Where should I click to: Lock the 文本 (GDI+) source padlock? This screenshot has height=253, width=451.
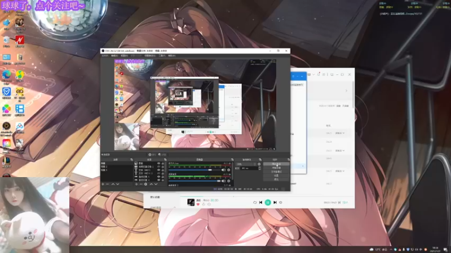(x=163, y=170)
